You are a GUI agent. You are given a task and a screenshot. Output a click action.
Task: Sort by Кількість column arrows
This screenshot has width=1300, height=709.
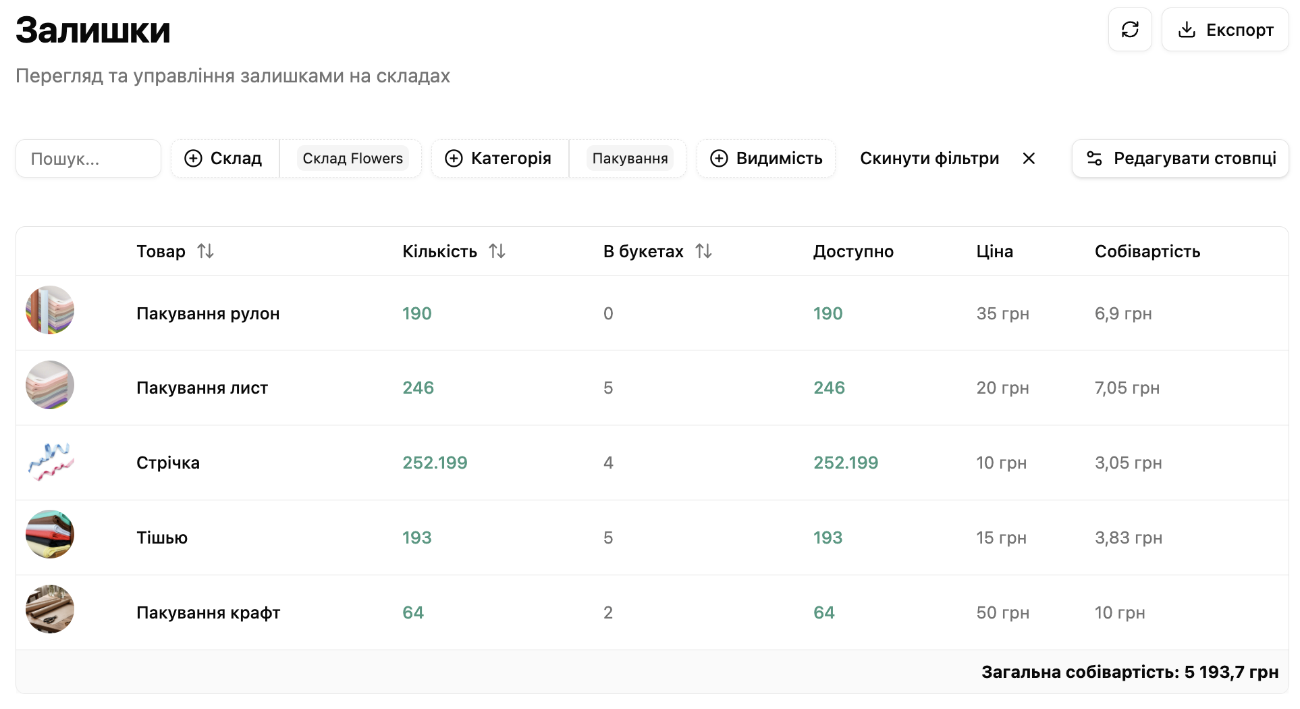[x=497, y=251]
